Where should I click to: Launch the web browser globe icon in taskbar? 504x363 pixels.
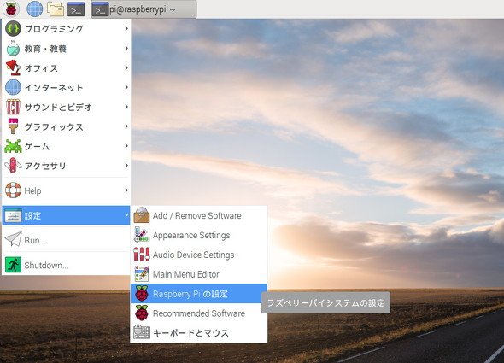34,9
